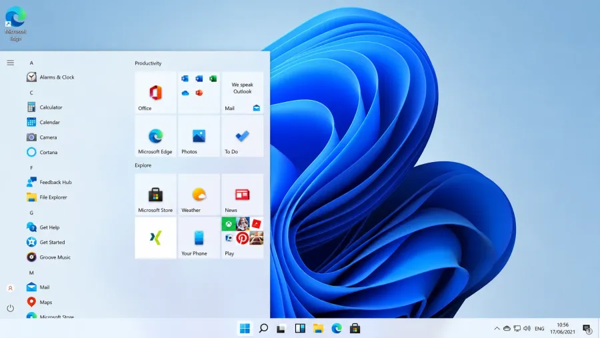Image resolution: width=600 pixels, height=338 pixels.
Task: Click the letter M group header
Action: [31, 273]
